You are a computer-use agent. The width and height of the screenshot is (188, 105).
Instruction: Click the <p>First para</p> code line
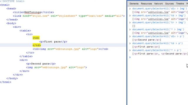pyautogui.click(x=53, y=42)
